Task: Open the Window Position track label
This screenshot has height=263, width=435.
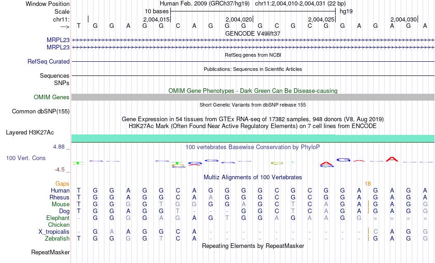Action: tap(48, 4)
